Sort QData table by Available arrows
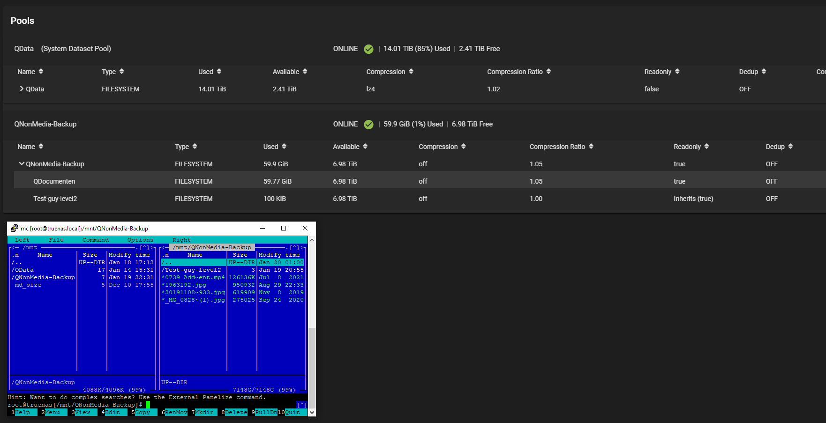The height and width of the screenshot is (423, 826). pos(305,71)
